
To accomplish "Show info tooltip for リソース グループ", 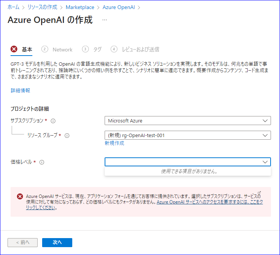I will click(x=67, y=136).
